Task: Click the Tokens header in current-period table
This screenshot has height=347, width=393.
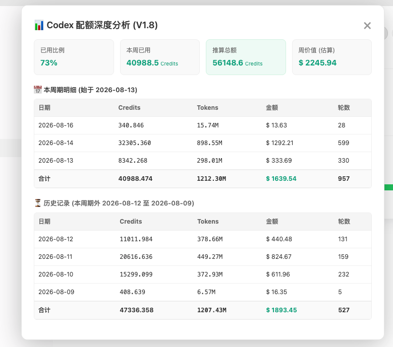Action: pos(207,108)
